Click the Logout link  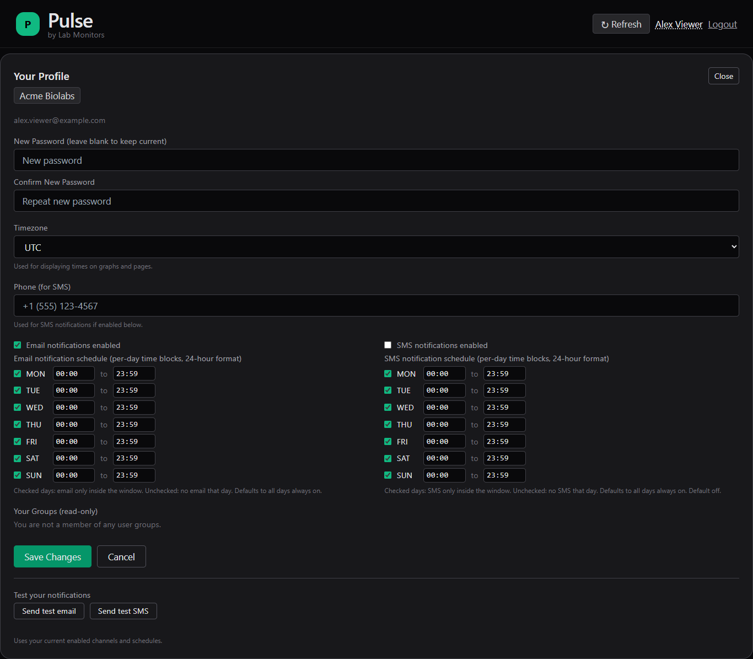coord(722,24)
